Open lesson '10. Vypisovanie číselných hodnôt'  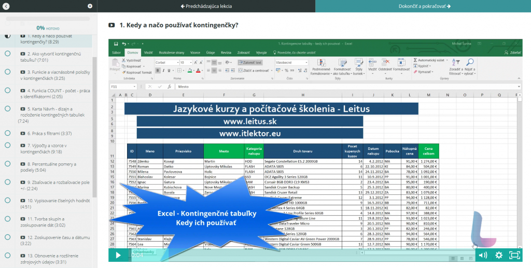click(55, 204)
